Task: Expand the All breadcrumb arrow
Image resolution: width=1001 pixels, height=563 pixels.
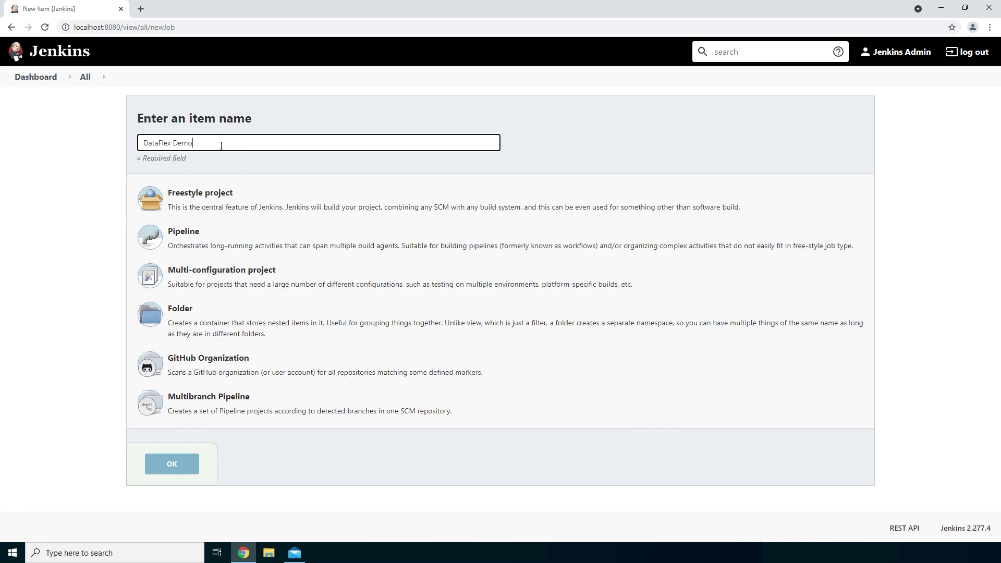Action: [x=104, y=77]
